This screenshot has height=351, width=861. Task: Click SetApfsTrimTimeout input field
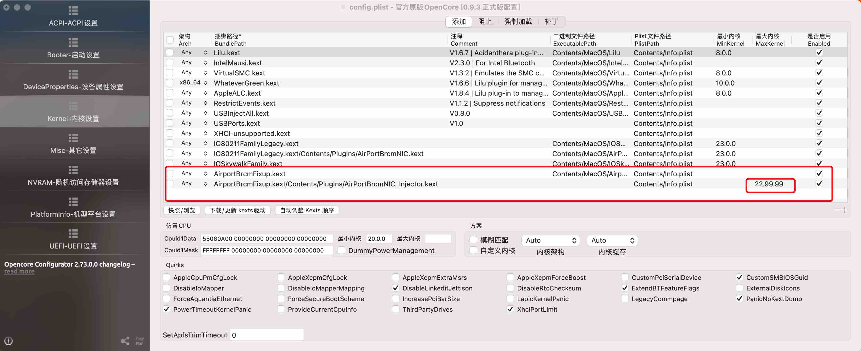pos(267,335)
